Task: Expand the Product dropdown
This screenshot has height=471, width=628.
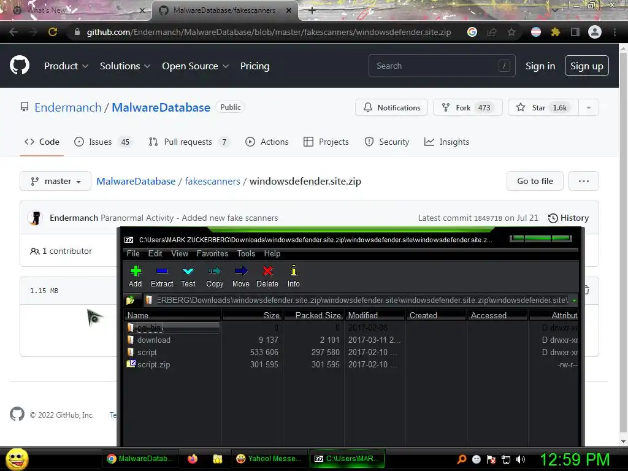Action: [66, 66]
